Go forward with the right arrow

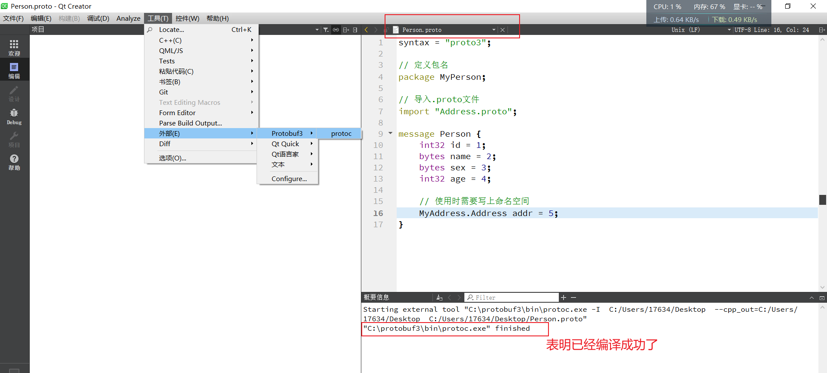click(376, 30)
